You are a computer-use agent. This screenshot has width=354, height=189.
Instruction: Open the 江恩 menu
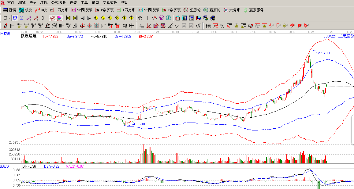pyautogui.click(x=44, y=2)
